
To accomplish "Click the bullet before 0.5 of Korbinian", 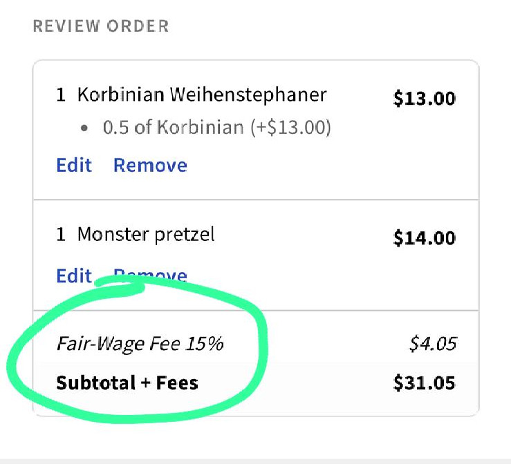I will (85, 128).
